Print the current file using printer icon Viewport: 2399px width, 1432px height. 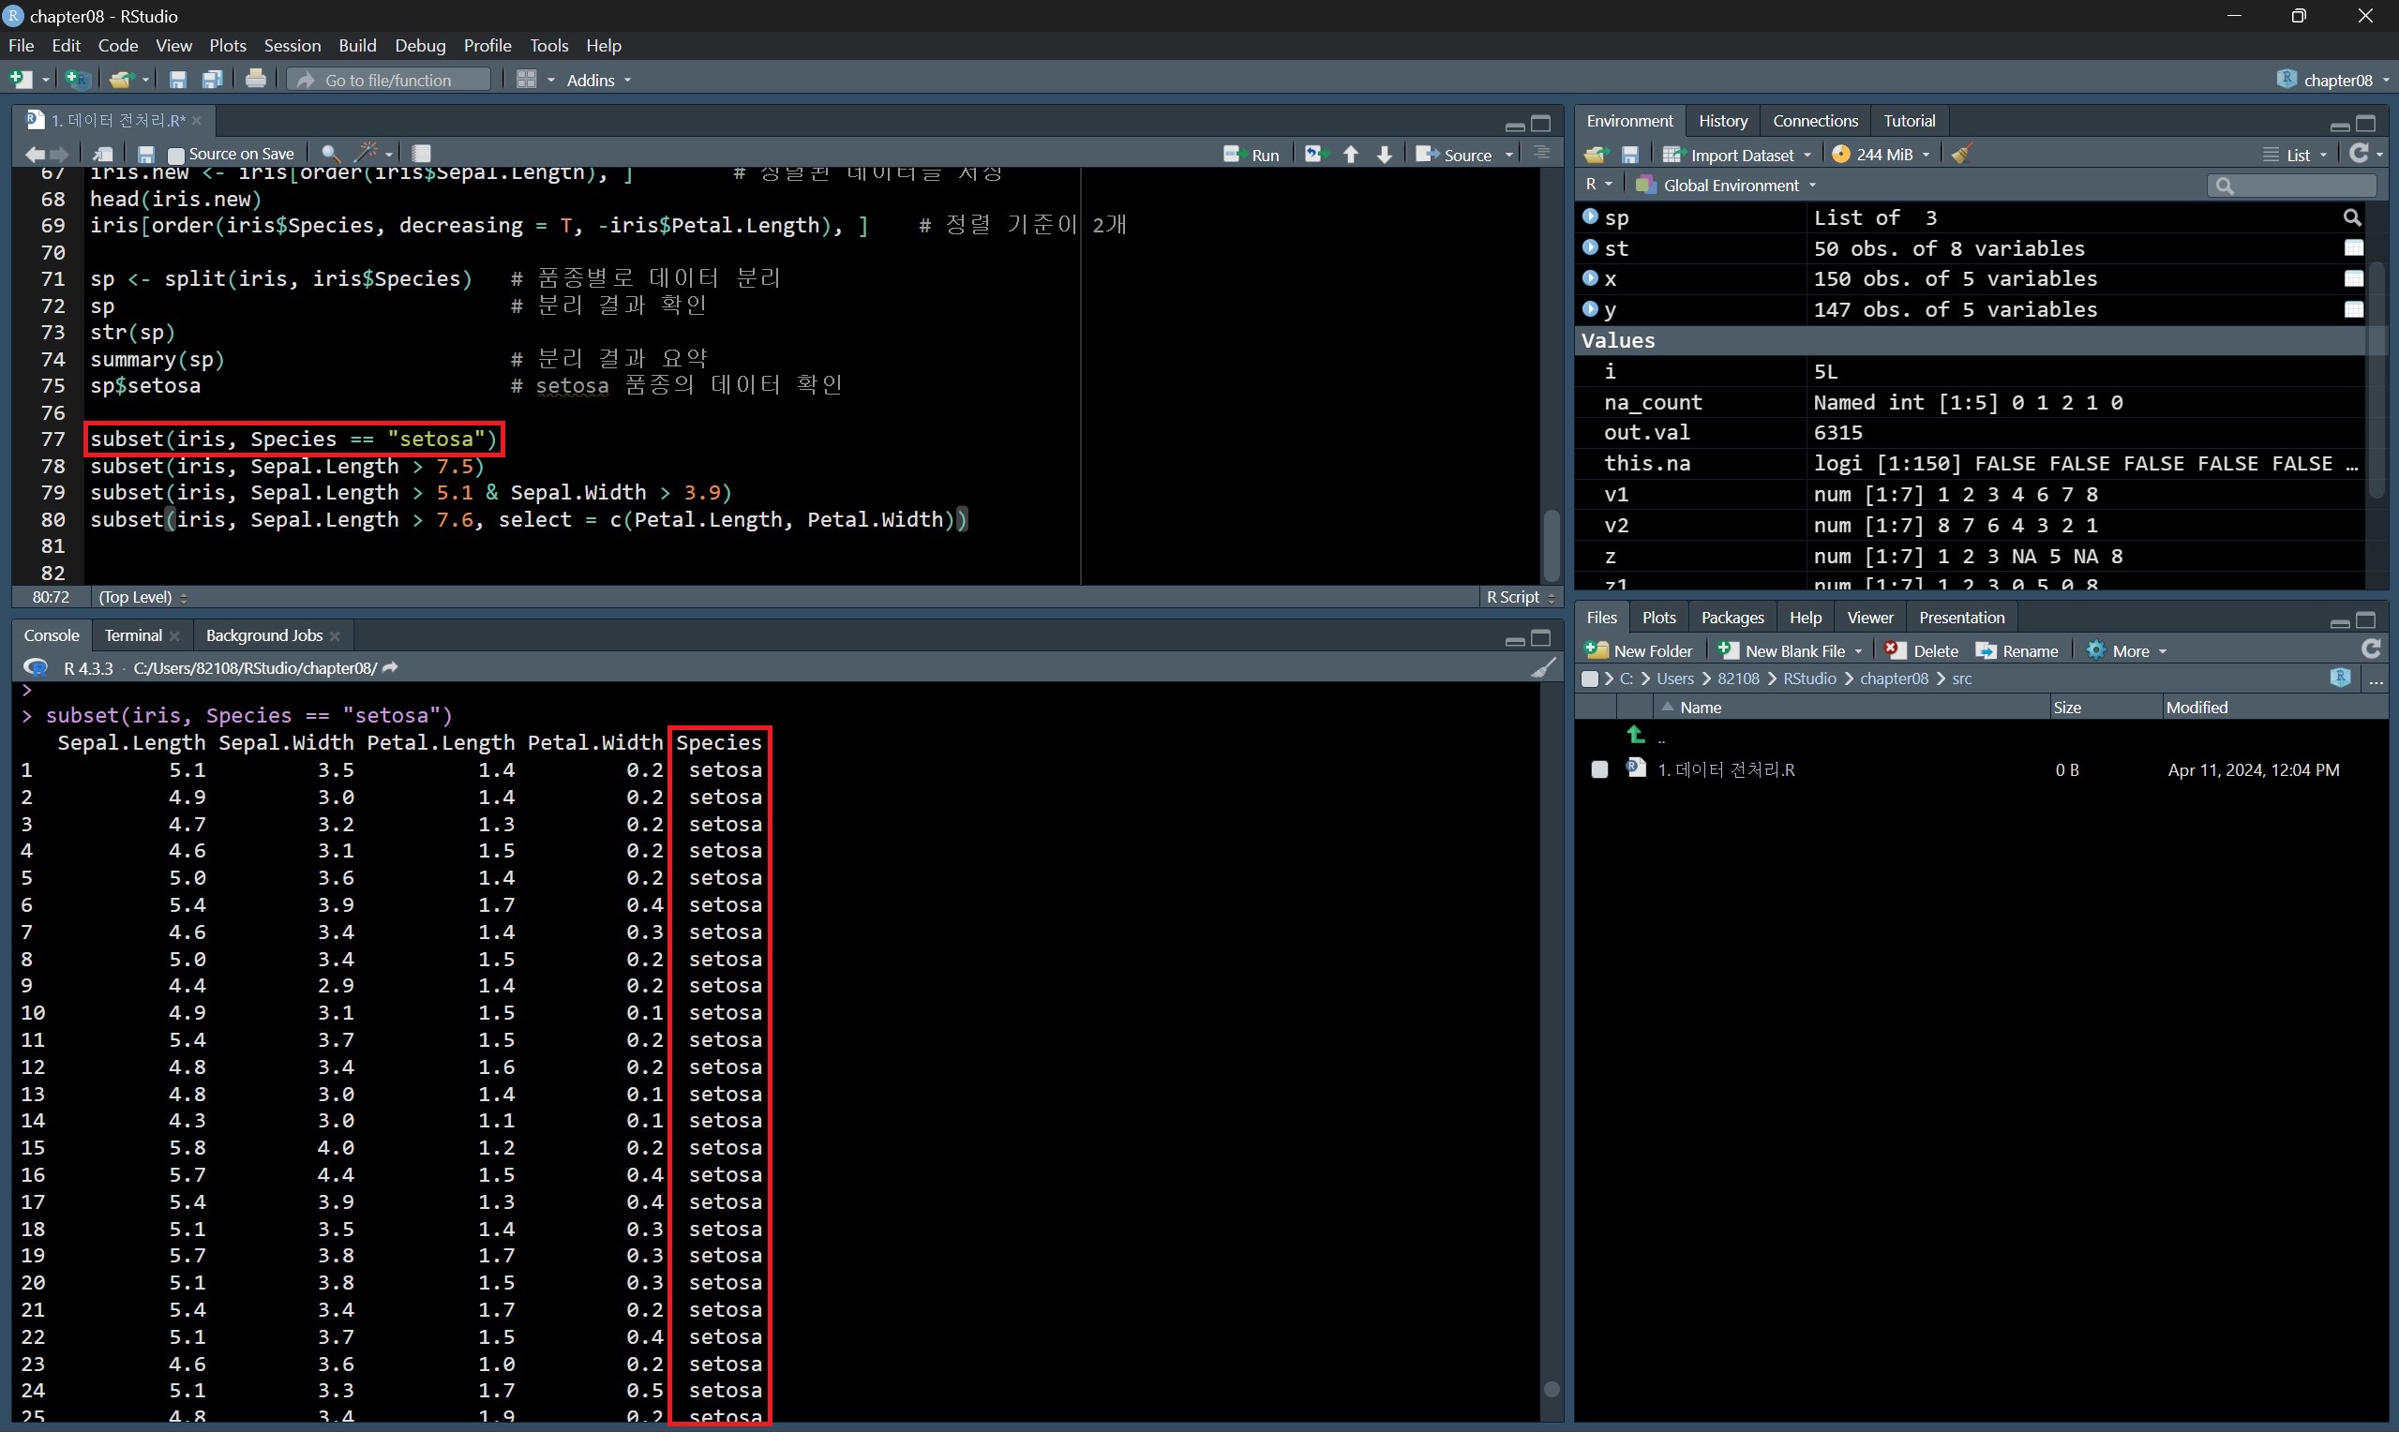[x=256, y=79]
